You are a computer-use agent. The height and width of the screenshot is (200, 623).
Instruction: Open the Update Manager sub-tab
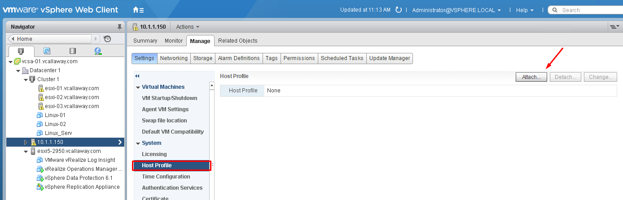[x=390, y=58]
